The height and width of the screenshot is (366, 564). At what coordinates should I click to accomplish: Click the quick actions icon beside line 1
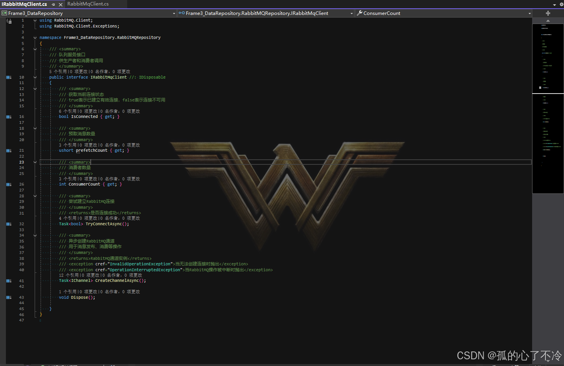pos(9,21)
